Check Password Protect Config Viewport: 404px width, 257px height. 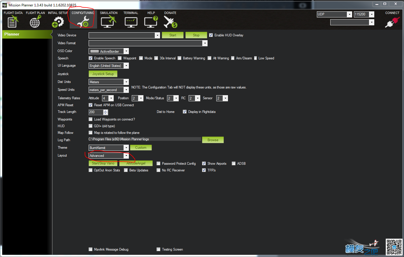(x=158, y=164)
